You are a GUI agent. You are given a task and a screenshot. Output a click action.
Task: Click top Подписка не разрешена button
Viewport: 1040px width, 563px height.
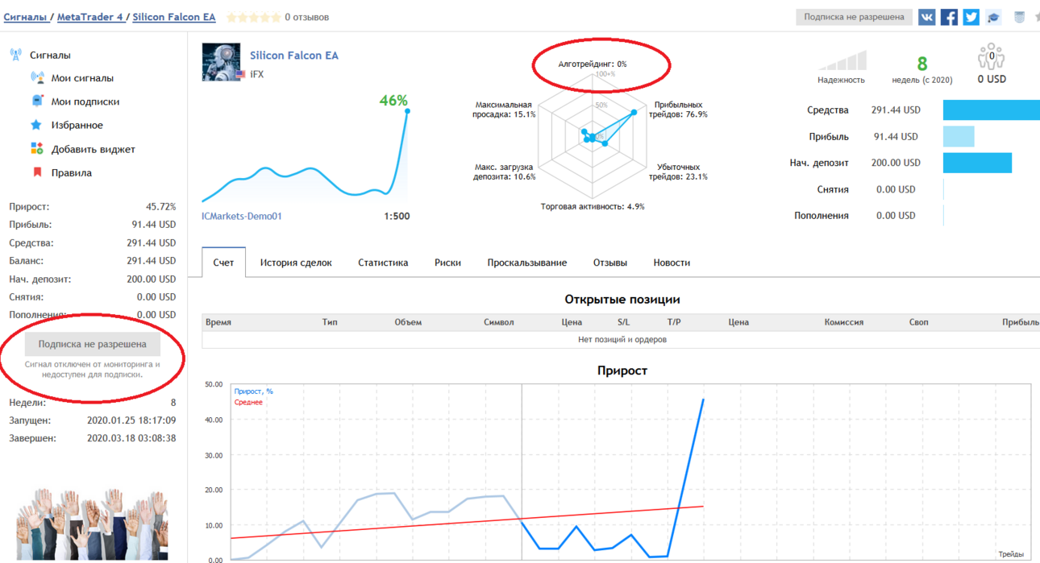854,17
